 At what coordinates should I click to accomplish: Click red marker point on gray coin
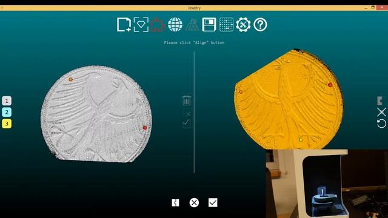[145, 128]
